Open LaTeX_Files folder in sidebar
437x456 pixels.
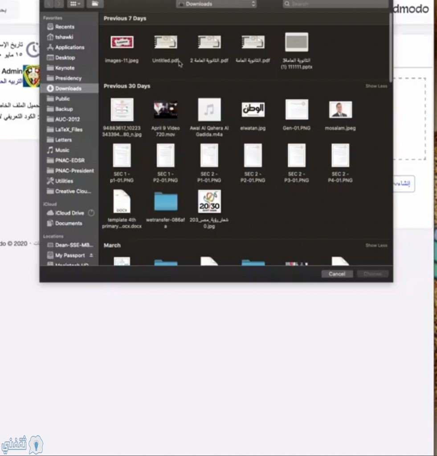coord(69,130)
